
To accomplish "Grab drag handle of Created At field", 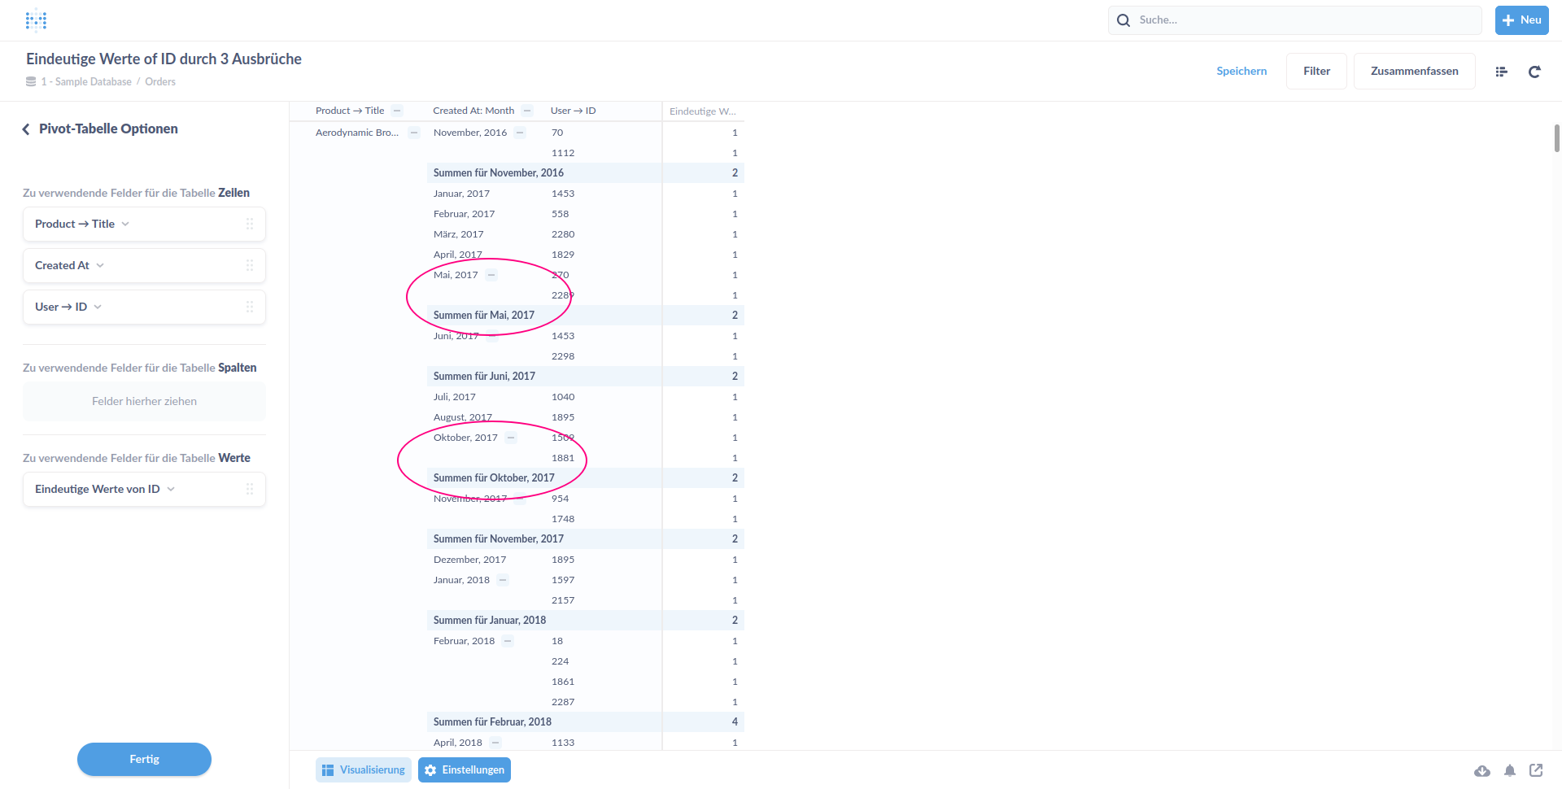I will point(250,265).
